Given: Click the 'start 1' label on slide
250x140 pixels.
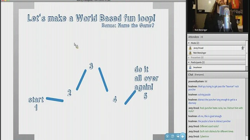Looking at the screenshot, I should click(x=36, y=104).
